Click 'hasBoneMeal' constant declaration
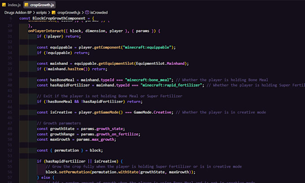The width and height of the screenshot is (305, 183). point(62,80)
